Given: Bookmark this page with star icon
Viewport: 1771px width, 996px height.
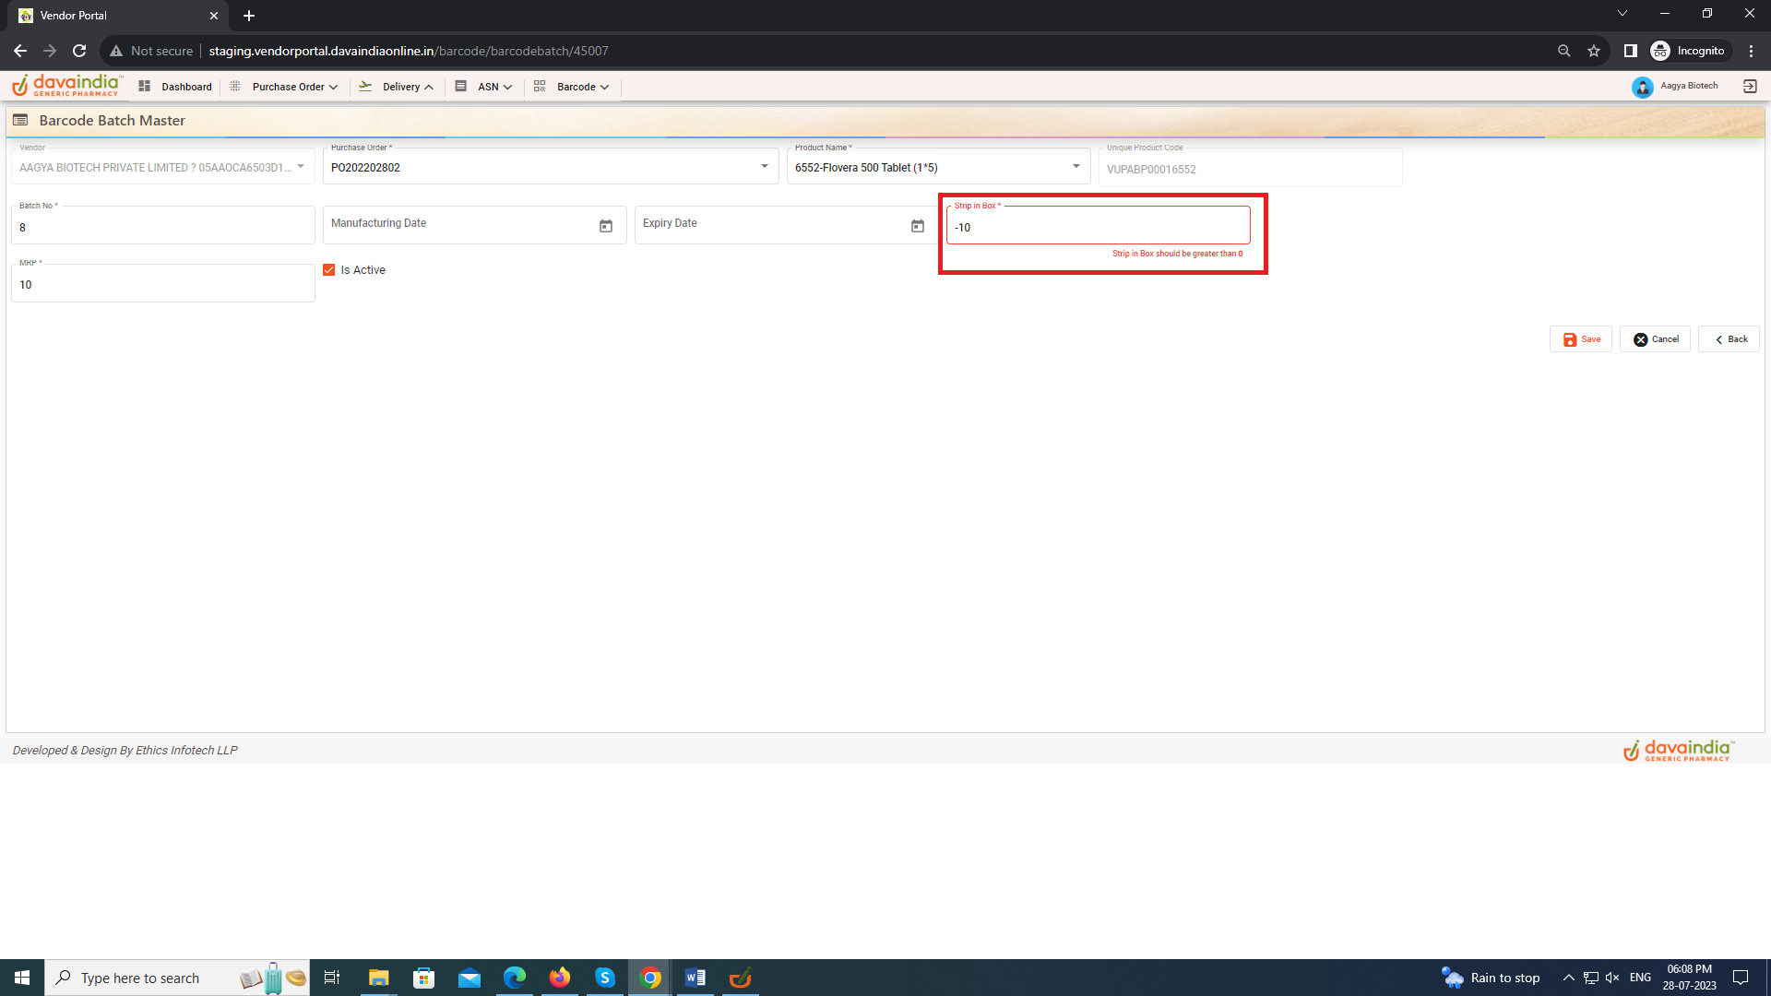Looking at the screenshot, I should (x=1594, y=51).
